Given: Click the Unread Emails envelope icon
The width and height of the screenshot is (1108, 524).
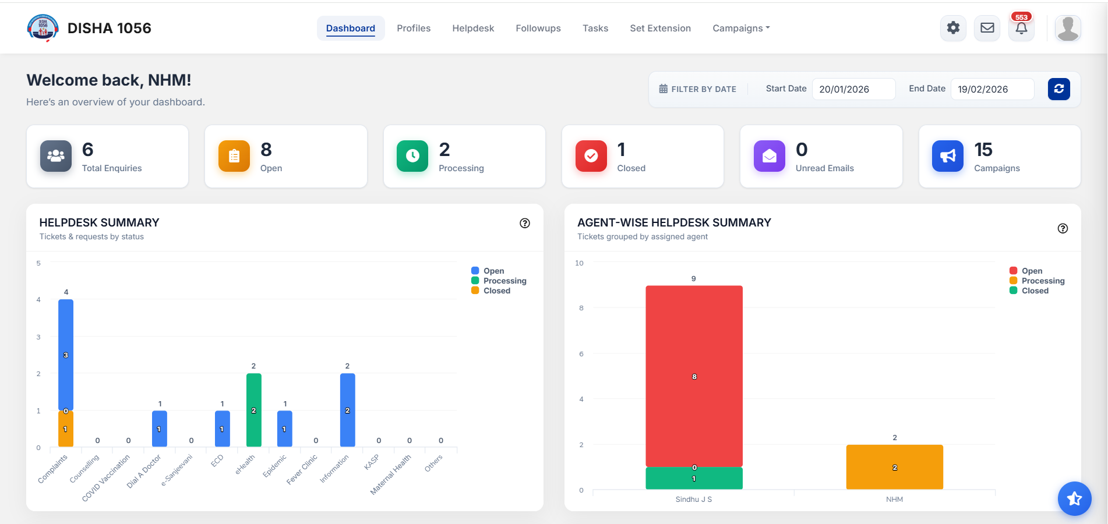Looking at the screenshot, I should click(769, 156).
